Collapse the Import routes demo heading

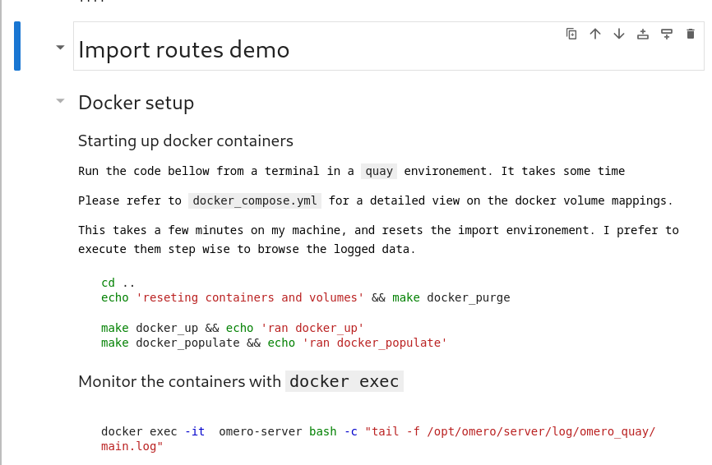[x=60, y=48]
